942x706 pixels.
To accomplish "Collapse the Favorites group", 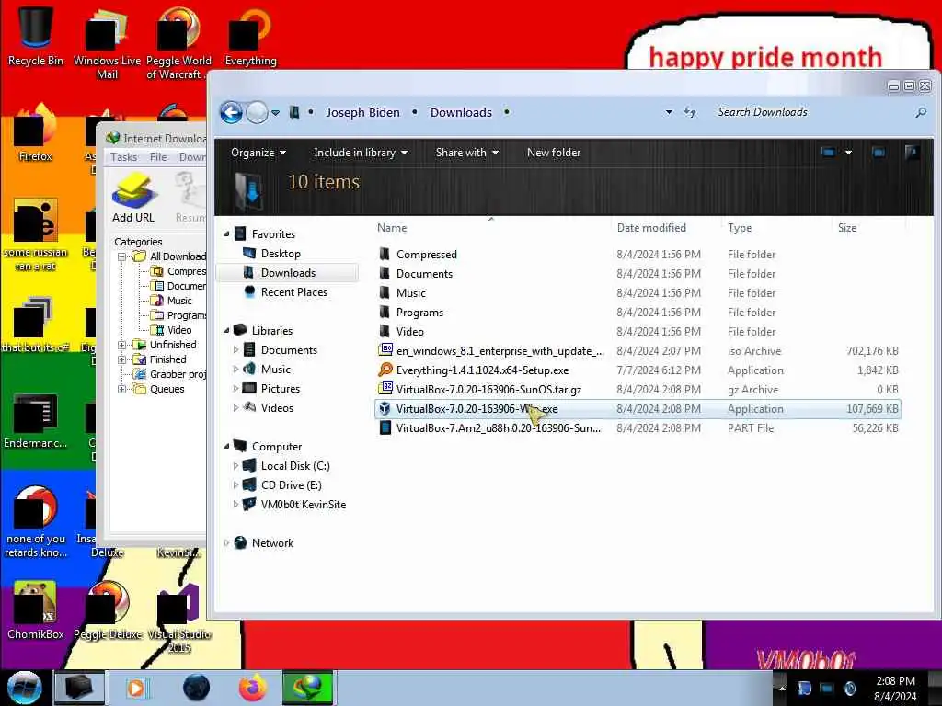I will (227, 234).
